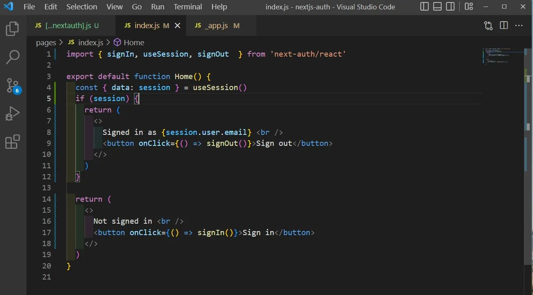Image resolution: width=533 pixels, height=295 pixels.
Task: Click 'next-auth/react' import string
Action: [308, 54]
